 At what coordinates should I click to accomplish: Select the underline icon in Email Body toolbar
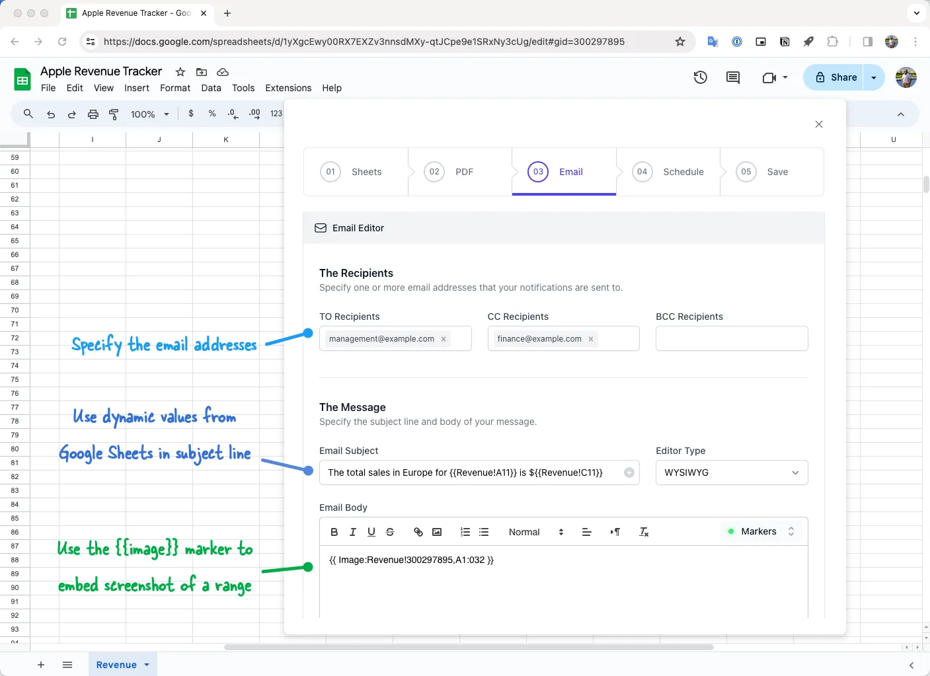pyautogui.click(x=371, y=532)
